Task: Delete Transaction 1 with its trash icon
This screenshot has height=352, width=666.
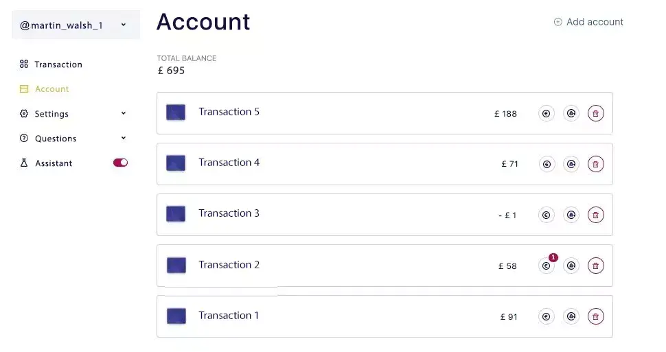Action: [x=596, y=316]
